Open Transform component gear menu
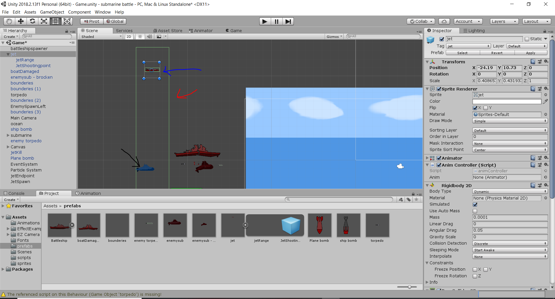Viewport: 555px width, 299px height. pos(546,62)
